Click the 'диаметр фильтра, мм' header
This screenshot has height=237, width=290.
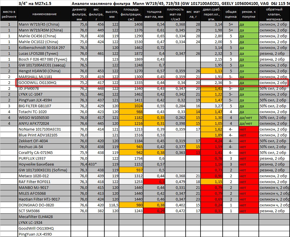click(79, 14)
